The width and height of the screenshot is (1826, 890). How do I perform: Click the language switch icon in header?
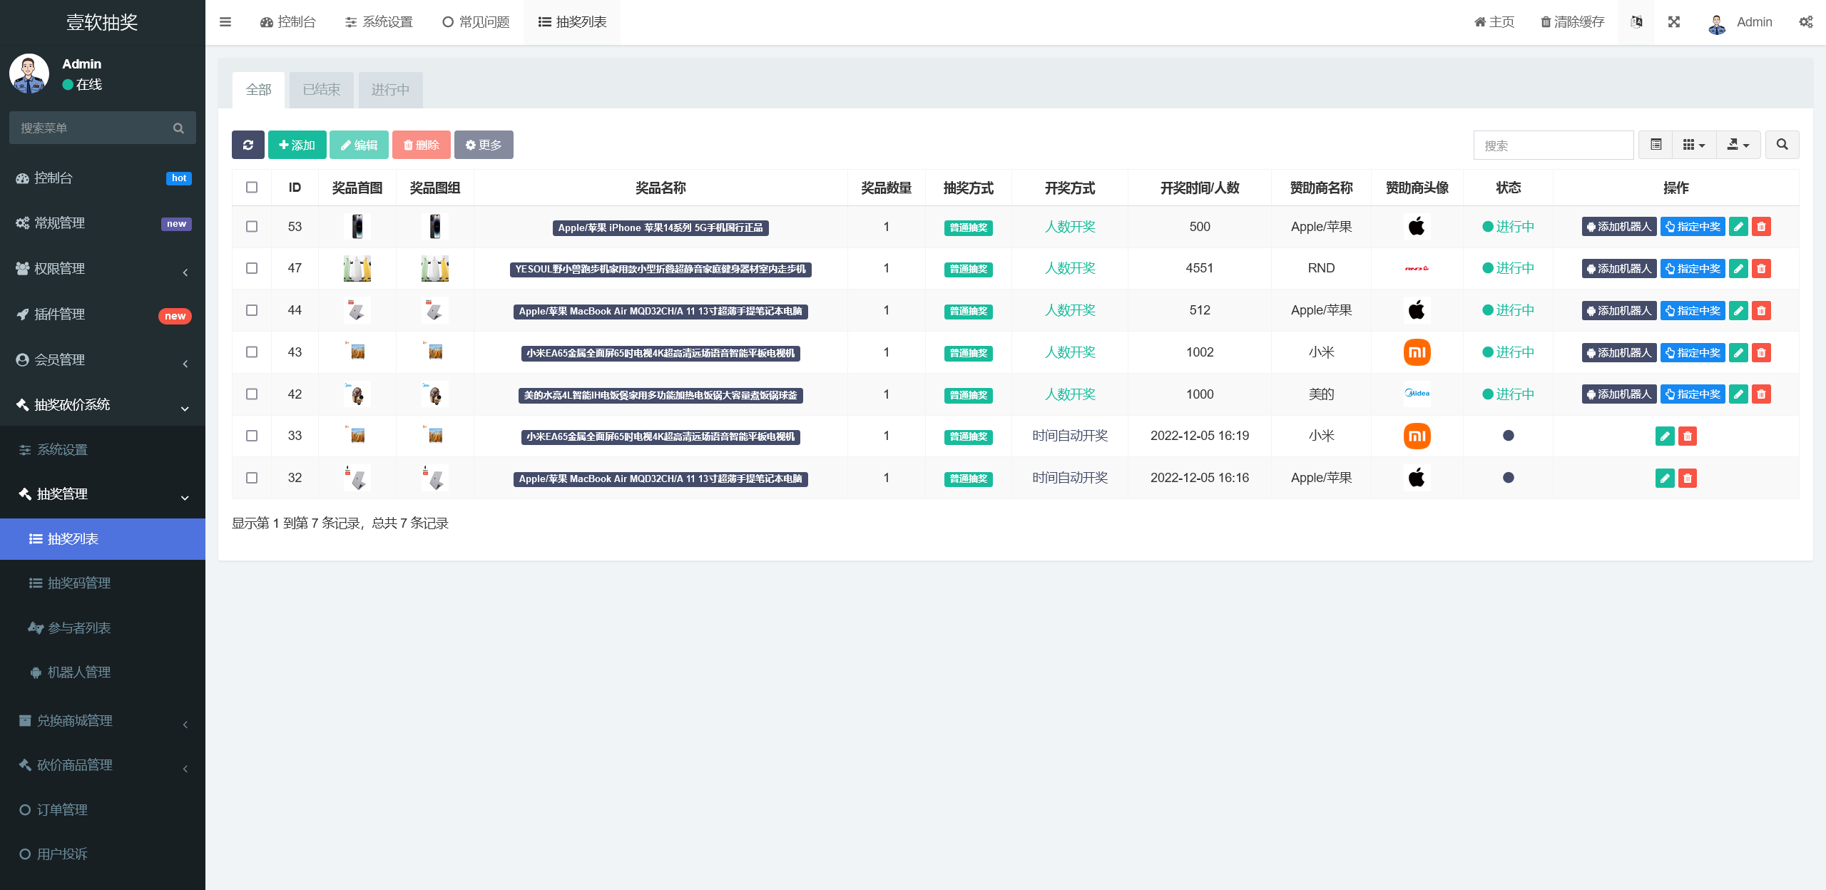click(1636, 22)
